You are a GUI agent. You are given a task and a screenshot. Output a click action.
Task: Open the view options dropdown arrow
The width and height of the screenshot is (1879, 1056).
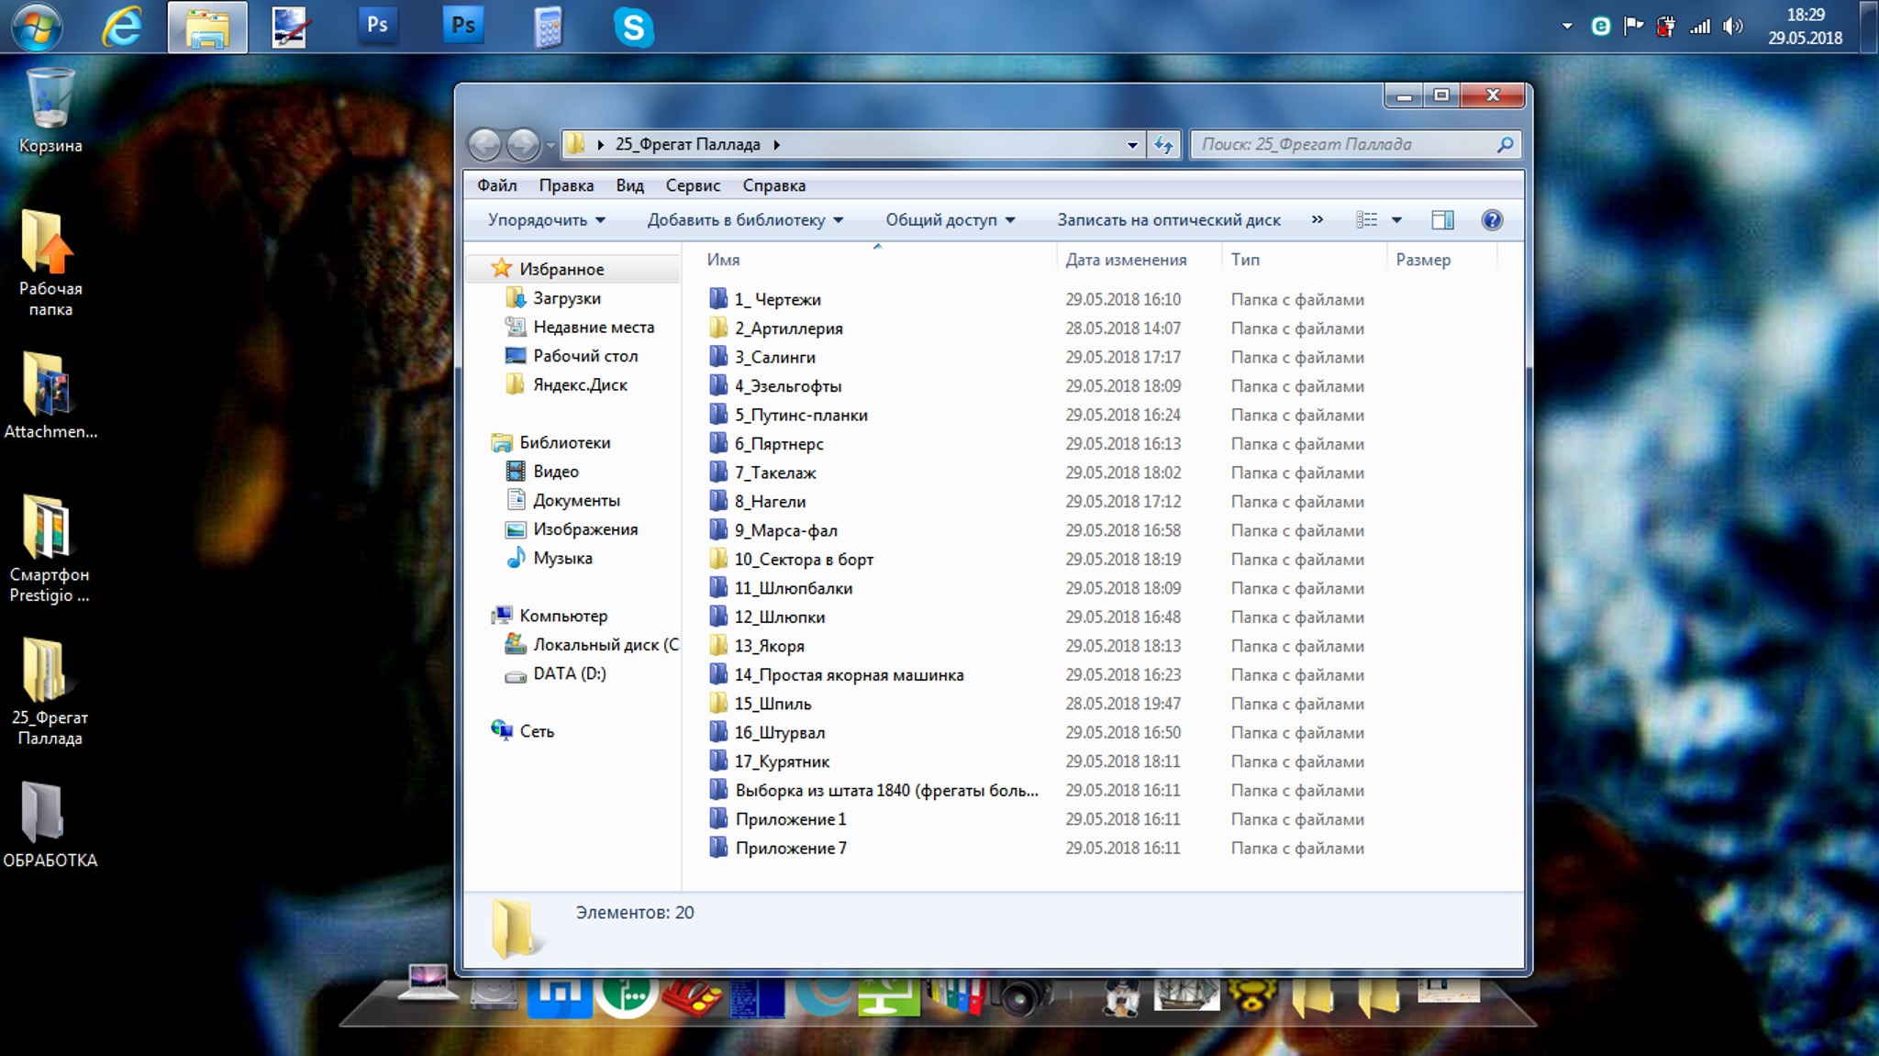[1396, 220]
